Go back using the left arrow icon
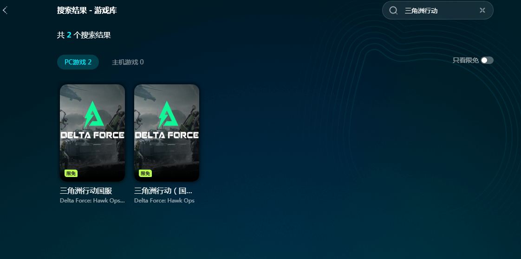Viewport: 521px width, 259px height. pyautogui.click(x=5, y=10)
